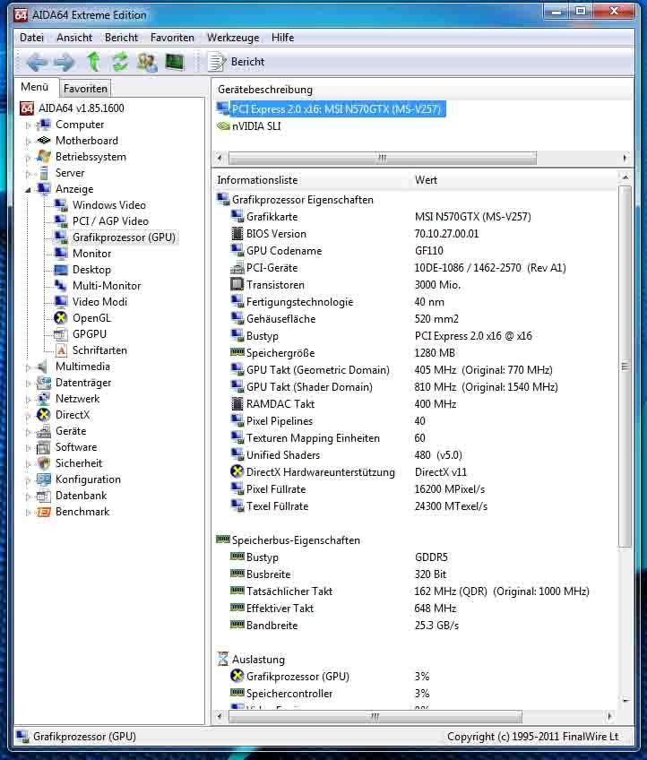Expand the DirectX tree node

click(x=28, y=415)
